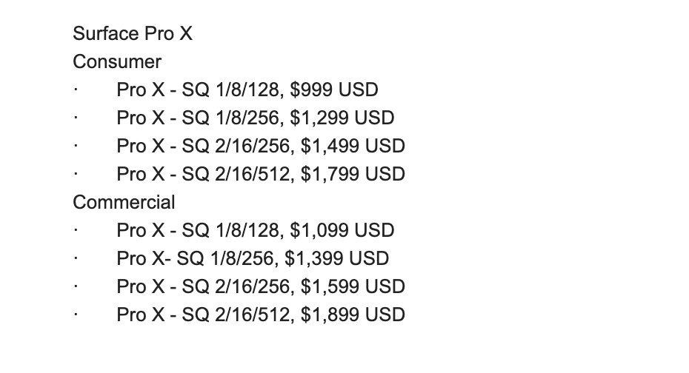Select the Consumer SQ 1/8/128 $999 line
Image resolution: width=689 pixels, height=373 pixels.
pos(247,90)
